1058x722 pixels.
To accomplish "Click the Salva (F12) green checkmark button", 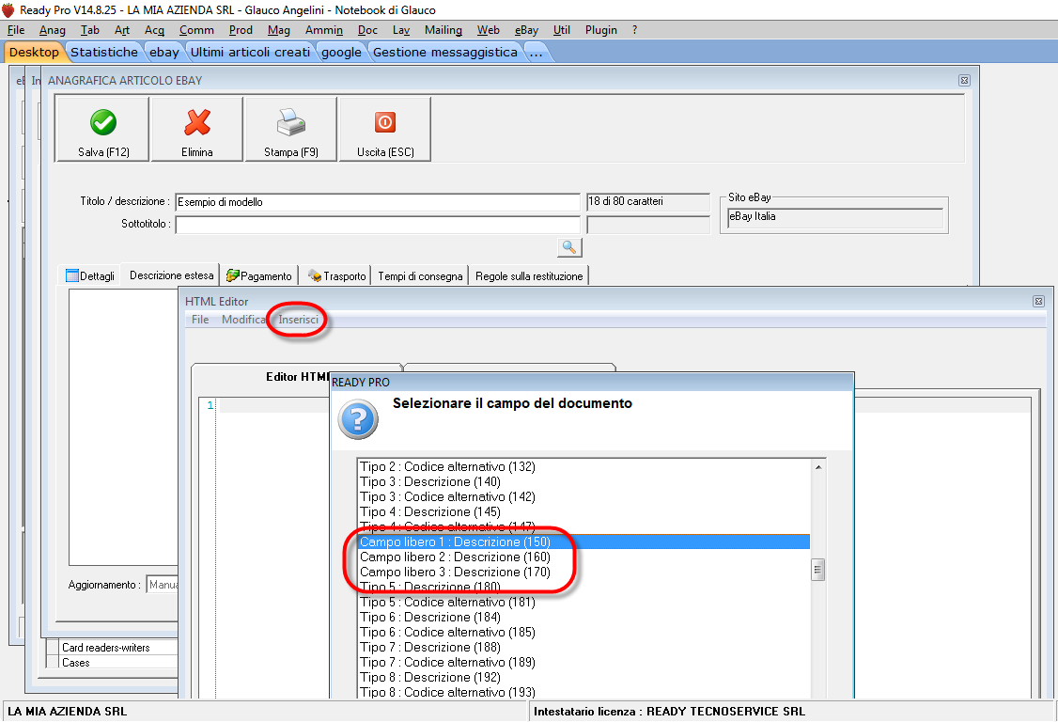I will (x=102, y=129).
